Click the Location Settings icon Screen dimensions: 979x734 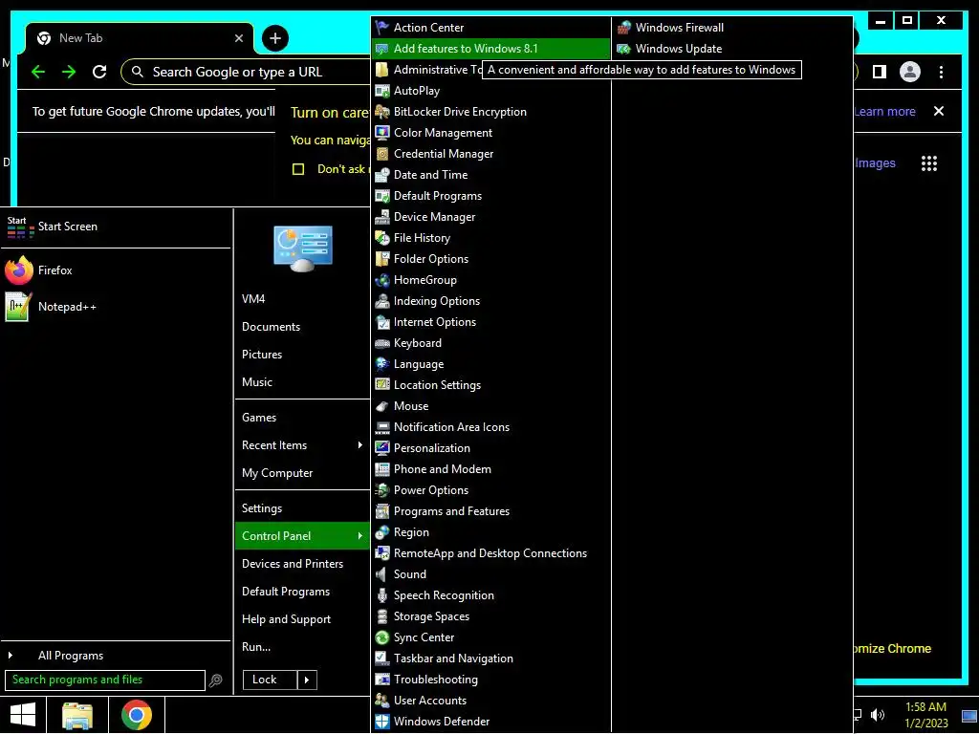coord(382,385)
